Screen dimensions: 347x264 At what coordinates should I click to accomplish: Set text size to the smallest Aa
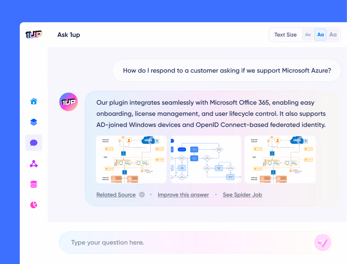[x=308, y=35]
